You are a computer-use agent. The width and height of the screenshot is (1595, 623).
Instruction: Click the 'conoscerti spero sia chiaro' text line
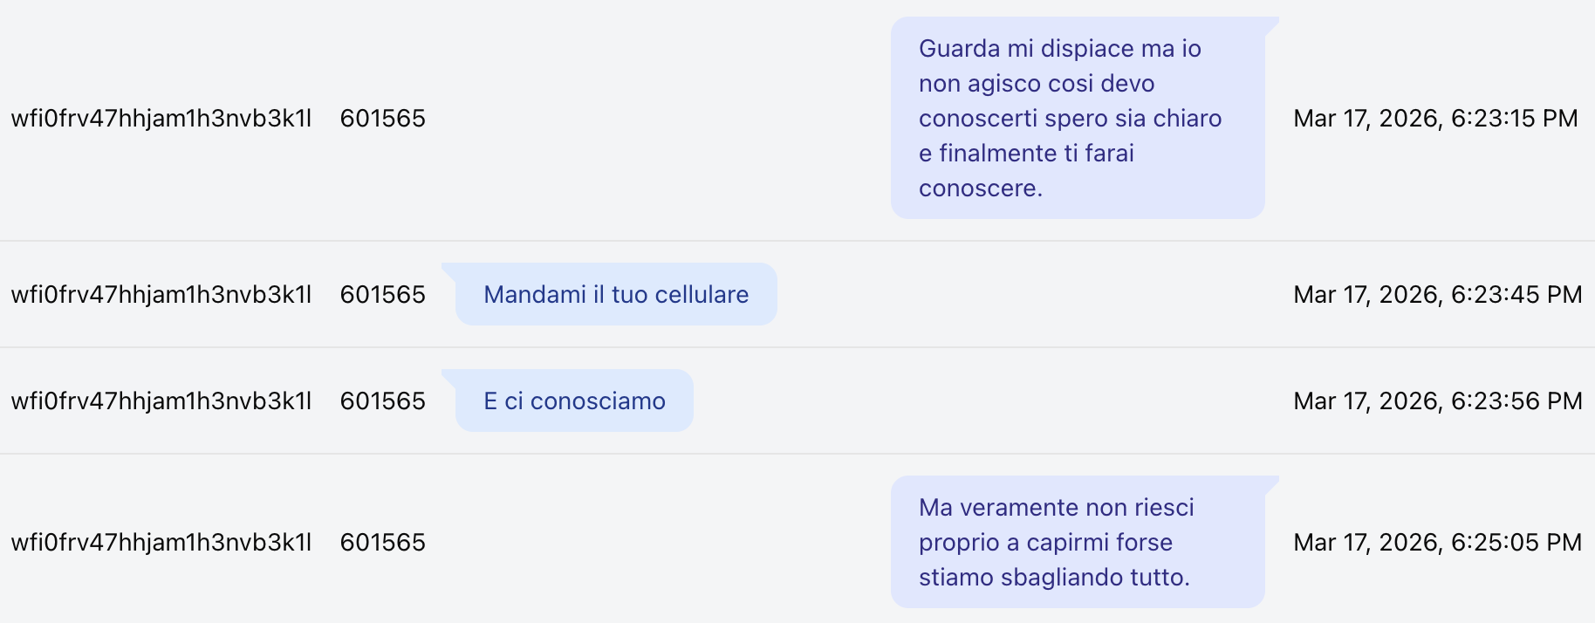click(1070, 118)
